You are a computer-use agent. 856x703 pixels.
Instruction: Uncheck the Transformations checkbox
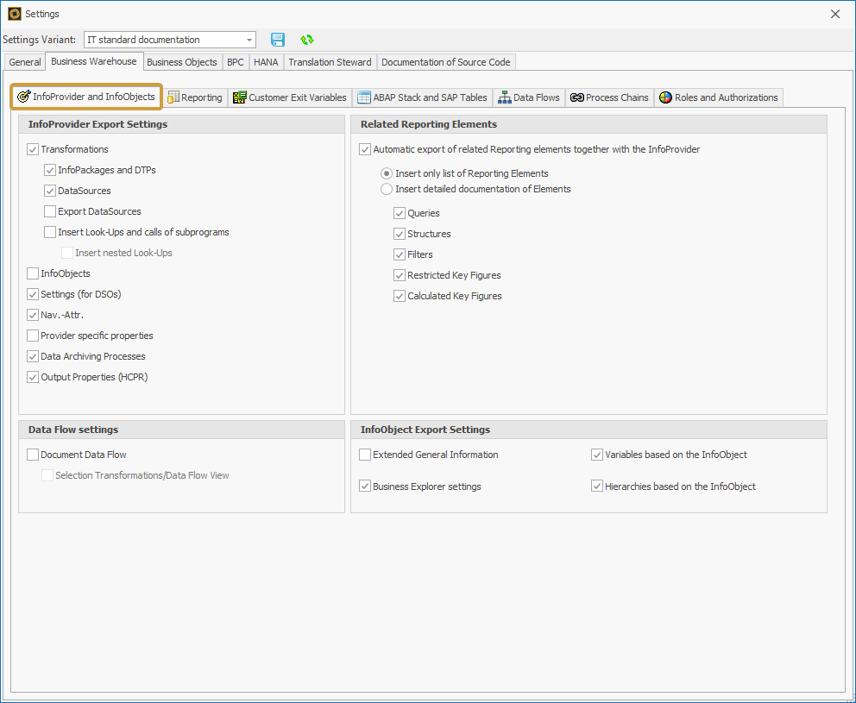point(32,148)
